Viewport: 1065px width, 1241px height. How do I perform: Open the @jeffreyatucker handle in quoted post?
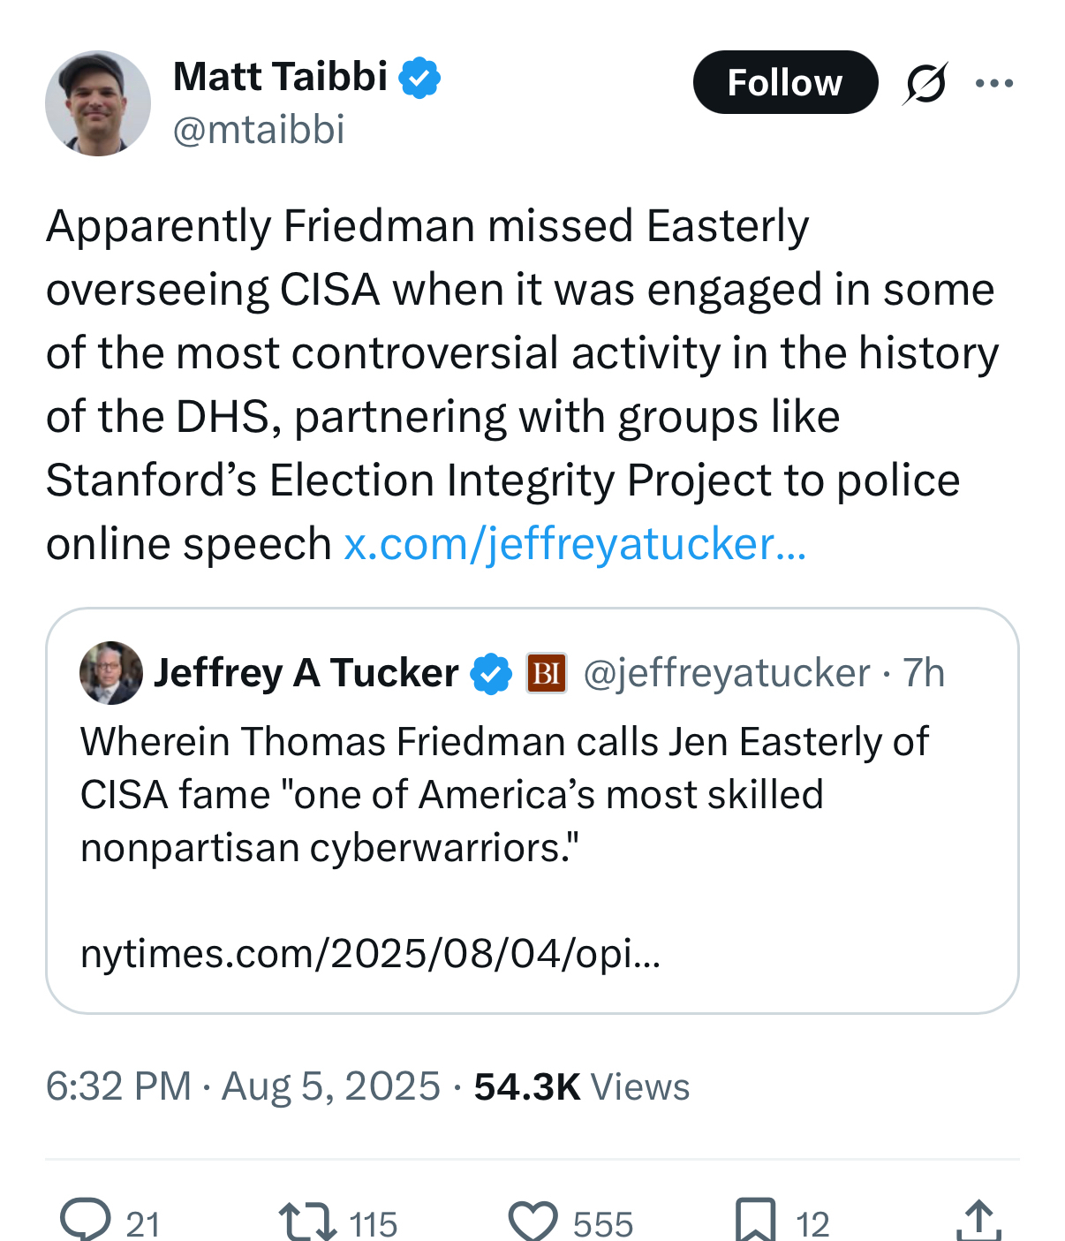(727, 673)
